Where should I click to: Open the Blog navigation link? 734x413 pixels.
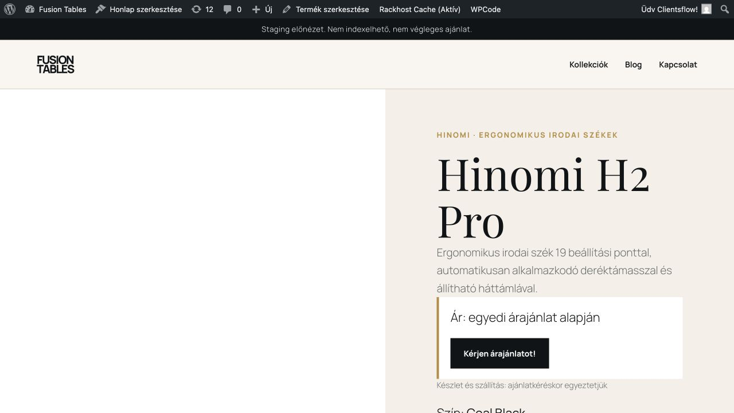point(633,64)
